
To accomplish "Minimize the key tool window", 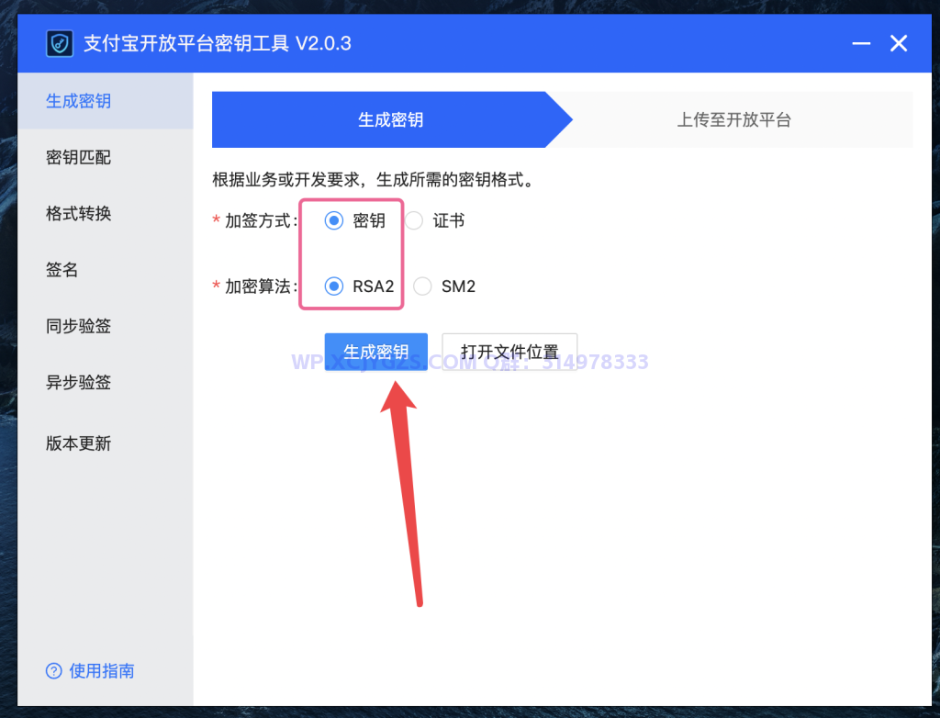I will [x=861, y=43].
